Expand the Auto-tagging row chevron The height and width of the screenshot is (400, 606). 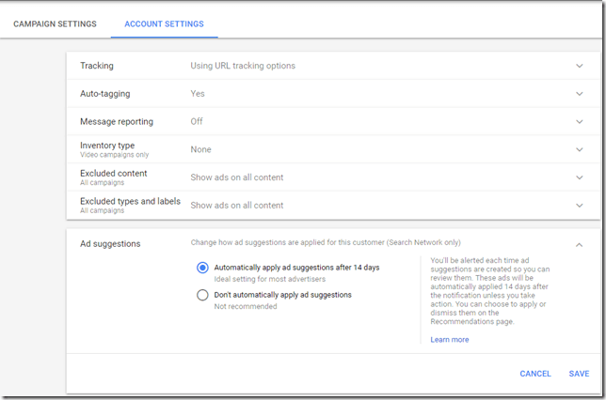580,94
